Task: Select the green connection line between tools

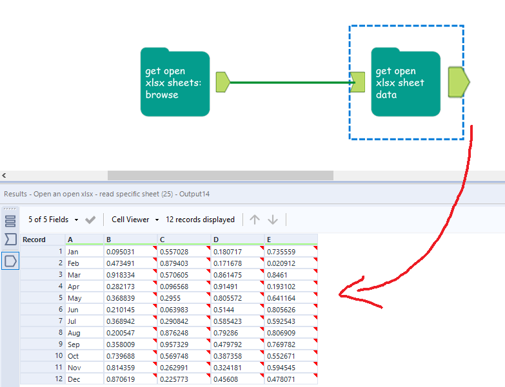Action: (290, 82)
